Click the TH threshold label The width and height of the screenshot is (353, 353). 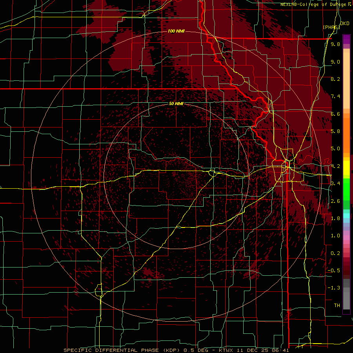click(337, 306)
